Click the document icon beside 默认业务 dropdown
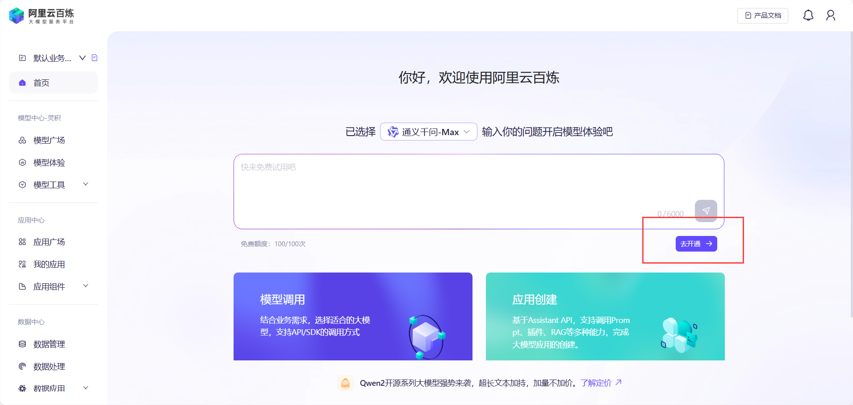The height and width of the screenshot is (405, 853). (x=95, y=58)
